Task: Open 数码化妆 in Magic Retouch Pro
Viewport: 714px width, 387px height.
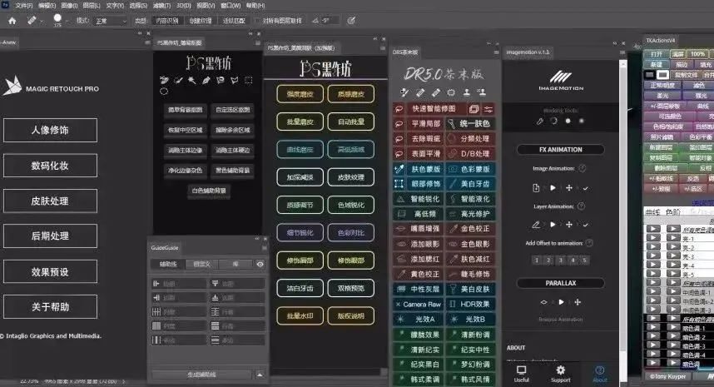Action: (50, 166)
